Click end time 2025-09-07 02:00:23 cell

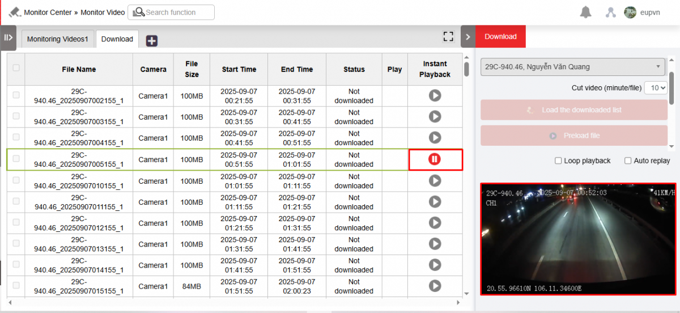pos(297,286)
